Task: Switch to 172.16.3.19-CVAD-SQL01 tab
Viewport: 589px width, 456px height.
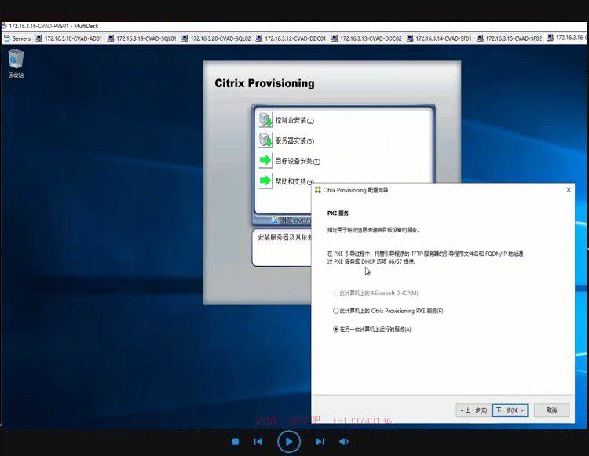Action: point(141,38)
